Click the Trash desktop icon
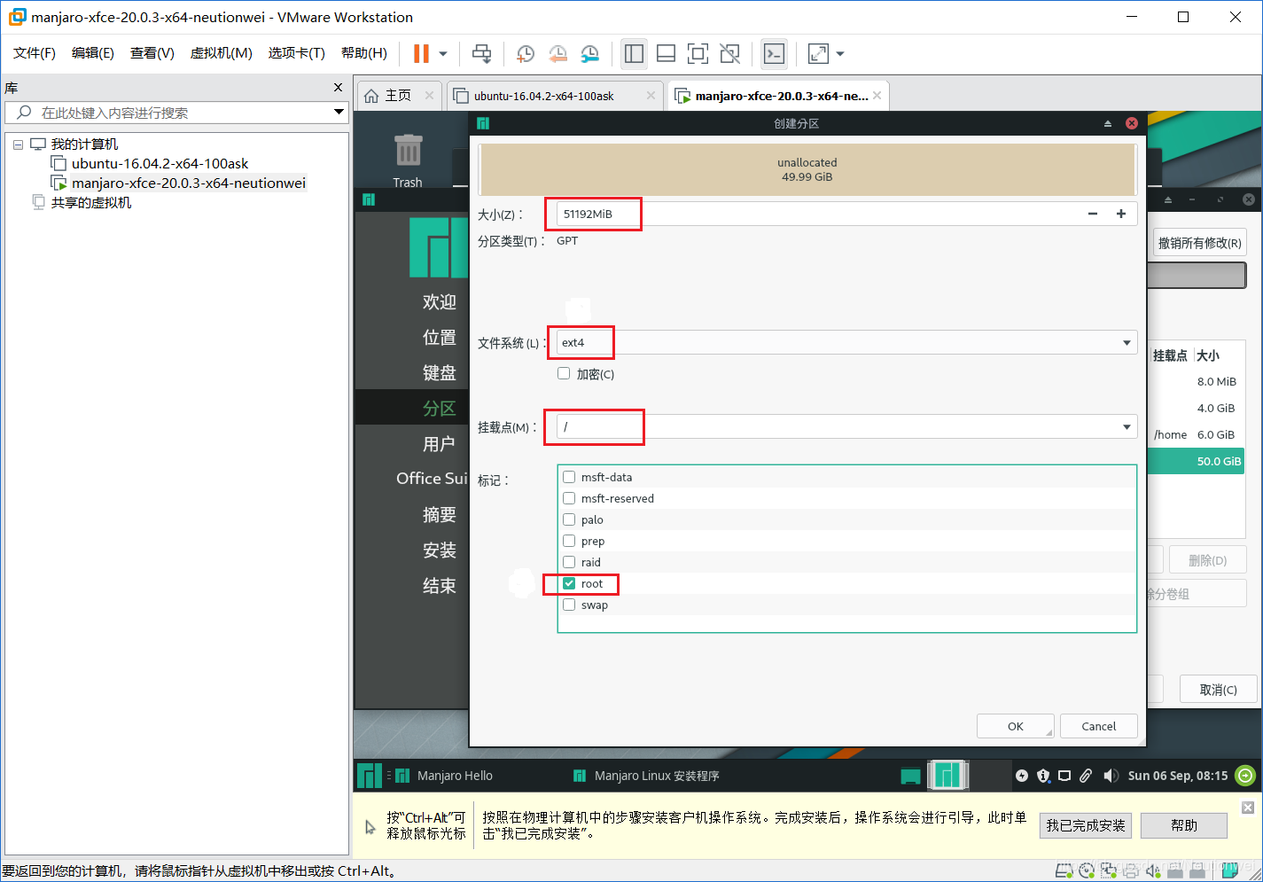Image resolution: width=1263 pixels, height=882 pixels. (x=408, y=160)
